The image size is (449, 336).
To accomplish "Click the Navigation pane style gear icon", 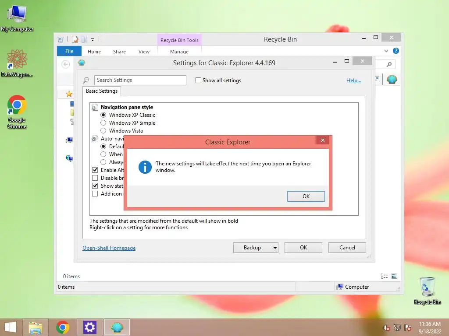I will tap(95, 107).
